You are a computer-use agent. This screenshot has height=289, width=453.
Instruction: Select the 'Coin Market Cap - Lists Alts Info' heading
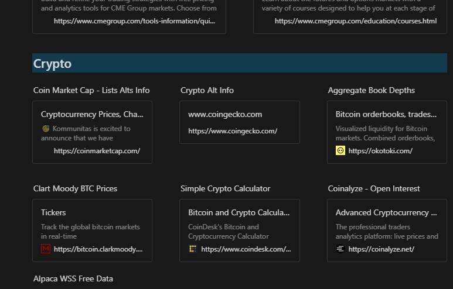point(91,90)
